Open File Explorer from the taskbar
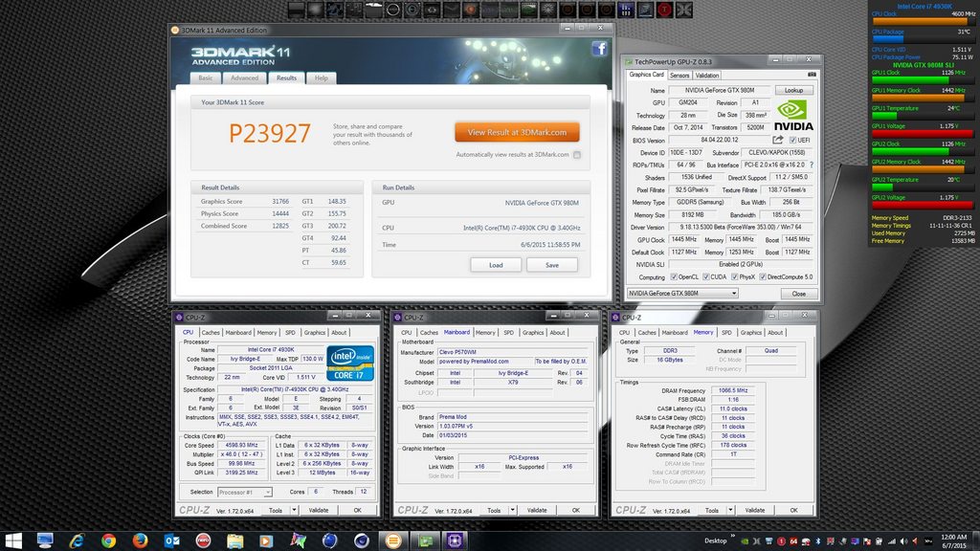Viewport: 980px width, 551px height. (x=235, y=540)
